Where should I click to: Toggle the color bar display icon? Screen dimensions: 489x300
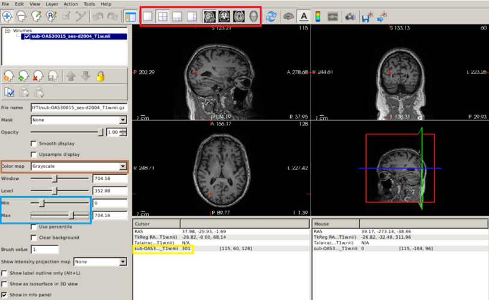(318, 17)
